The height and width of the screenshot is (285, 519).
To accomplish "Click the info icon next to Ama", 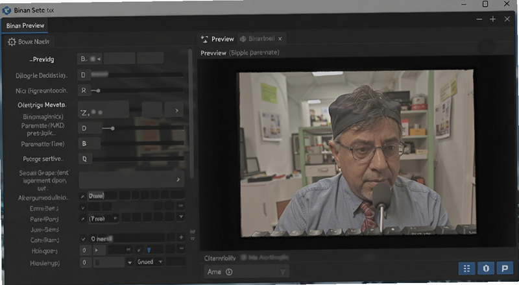I will [229, 272].
